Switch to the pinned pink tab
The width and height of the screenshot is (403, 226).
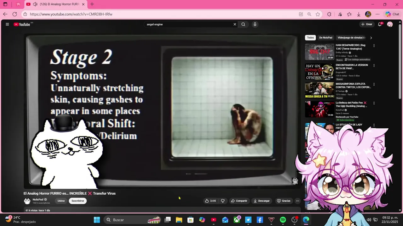[x=18, y=4]
